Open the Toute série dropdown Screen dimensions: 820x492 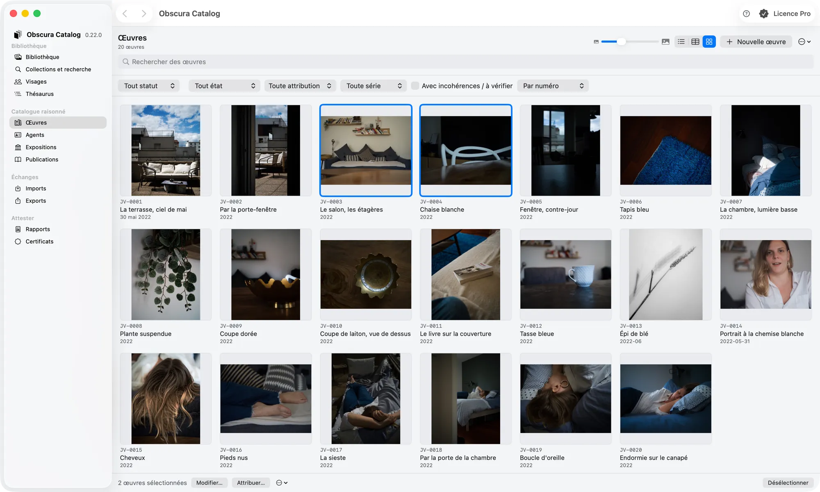[374, 86]
